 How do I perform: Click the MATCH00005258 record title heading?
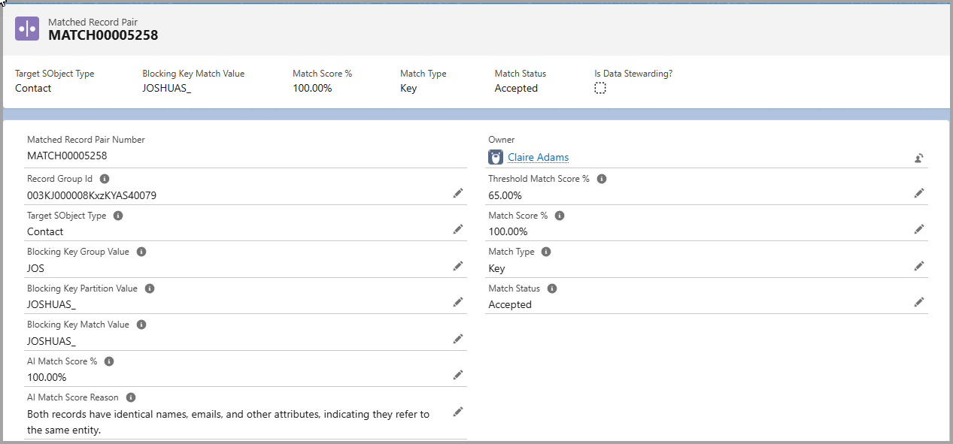point(103,35)
